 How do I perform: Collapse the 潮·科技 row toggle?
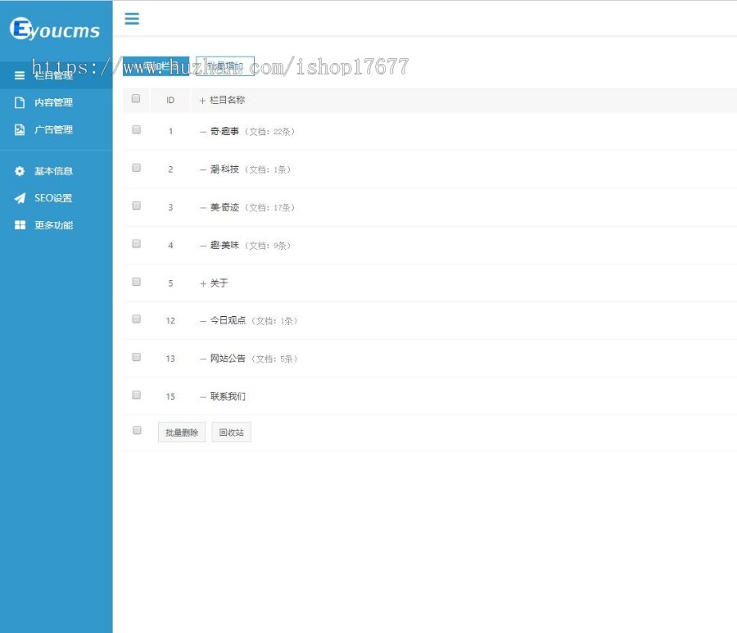tap(202, 170)
